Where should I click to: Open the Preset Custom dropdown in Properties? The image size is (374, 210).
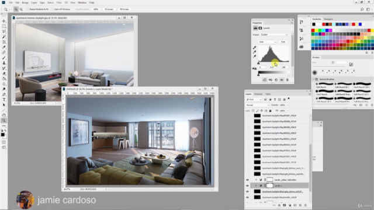coord(273,35)
